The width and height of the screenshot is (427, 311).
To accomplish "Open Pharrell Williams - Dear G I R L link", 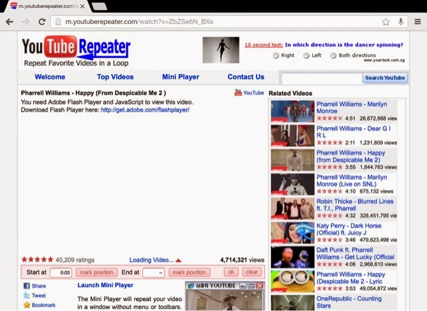I will pyautogui.click(x=354, y=132).
